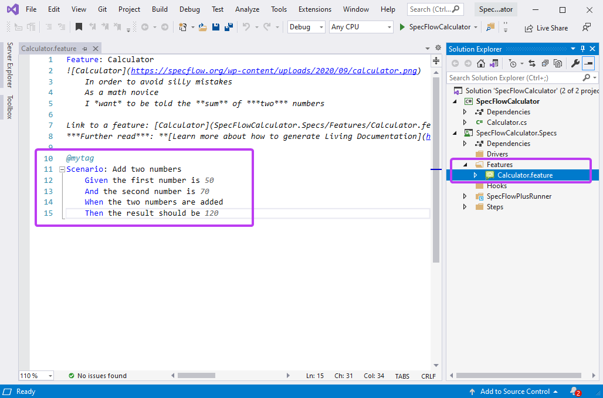Open the active documents list dropdown arrow

point(428,49)
